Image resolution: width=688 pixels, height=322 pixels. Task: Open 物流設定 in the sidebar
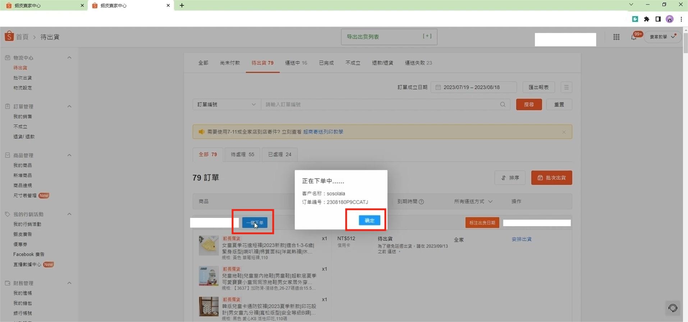point(23,88)
